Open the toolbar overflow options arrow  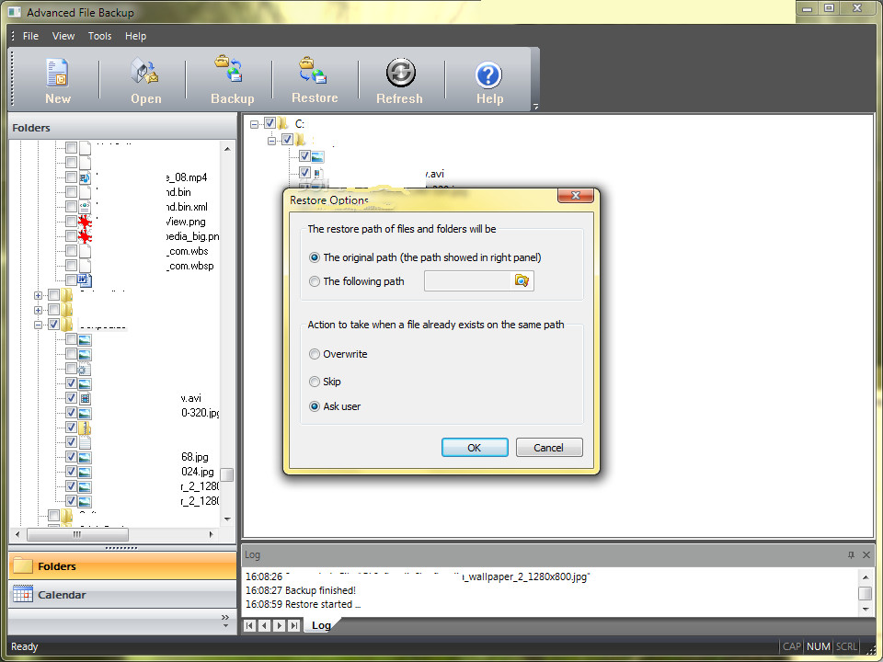click(x=535, y=107)
